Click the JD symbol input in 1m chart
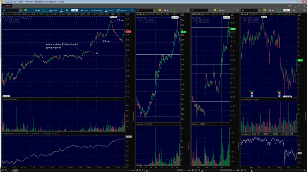Screen dimensions: 307x172 pos(10,10)
